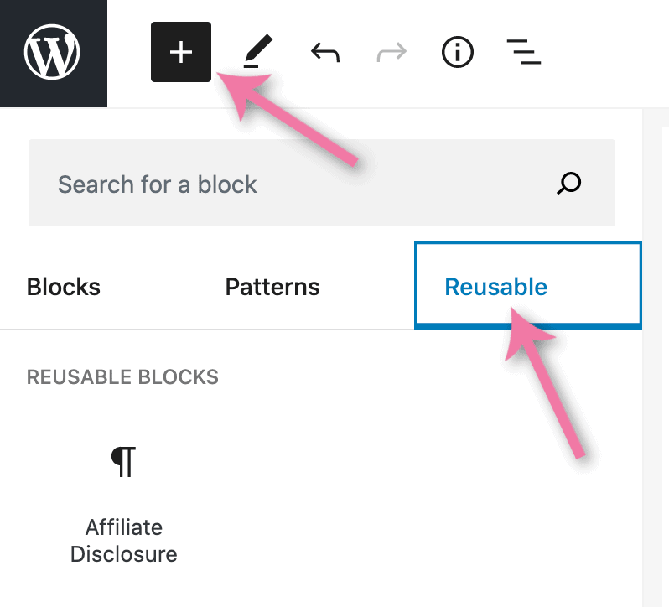Click the grayed-out Redo arrow

click(x=392, y=52)
